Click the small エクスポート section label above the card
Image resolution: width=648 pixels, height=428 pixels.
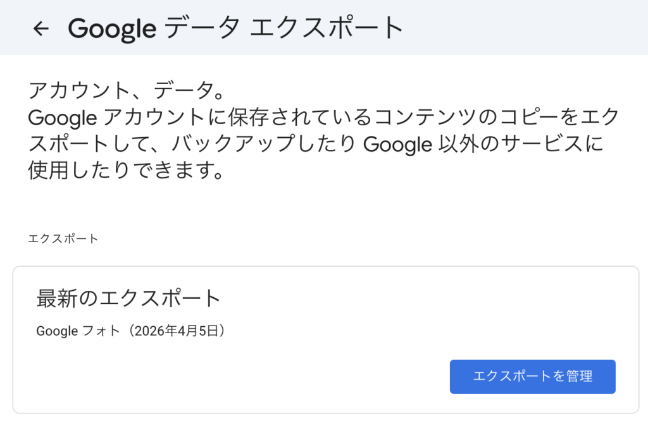[x=63, y=239]
